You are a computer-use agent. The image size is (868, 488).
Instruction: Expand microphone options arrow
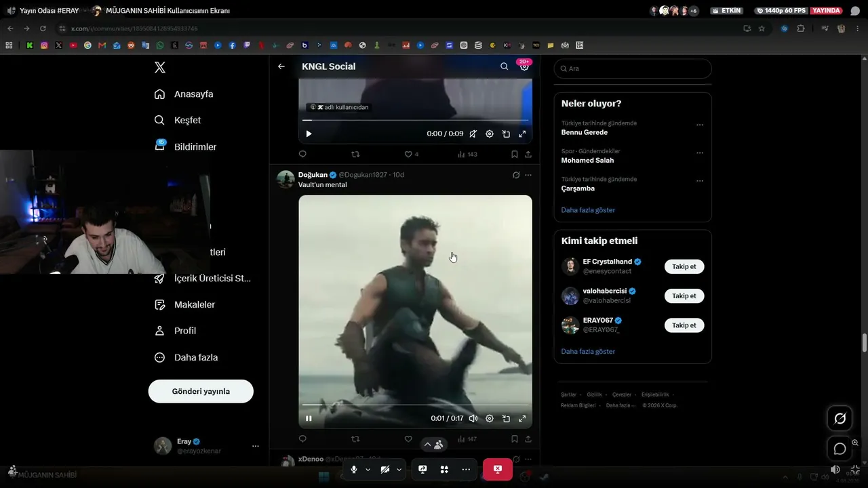(368, 469)
